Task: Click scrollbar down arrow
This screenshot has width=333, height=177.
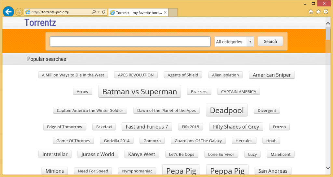Action: tap(328, 168)
